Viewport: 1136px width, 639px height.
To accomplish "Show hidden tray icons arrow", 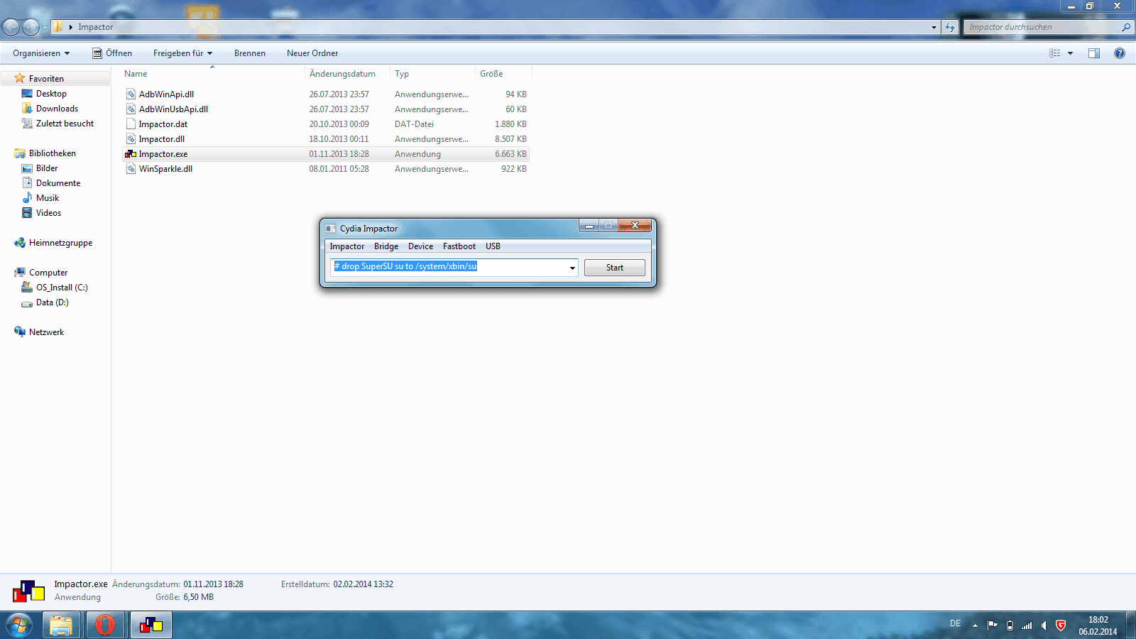I will (x=975, y=626).
